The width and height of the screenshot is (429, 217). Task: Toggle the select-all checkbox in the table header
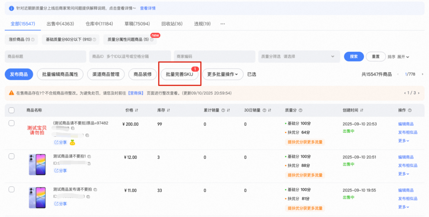(11, 110)
